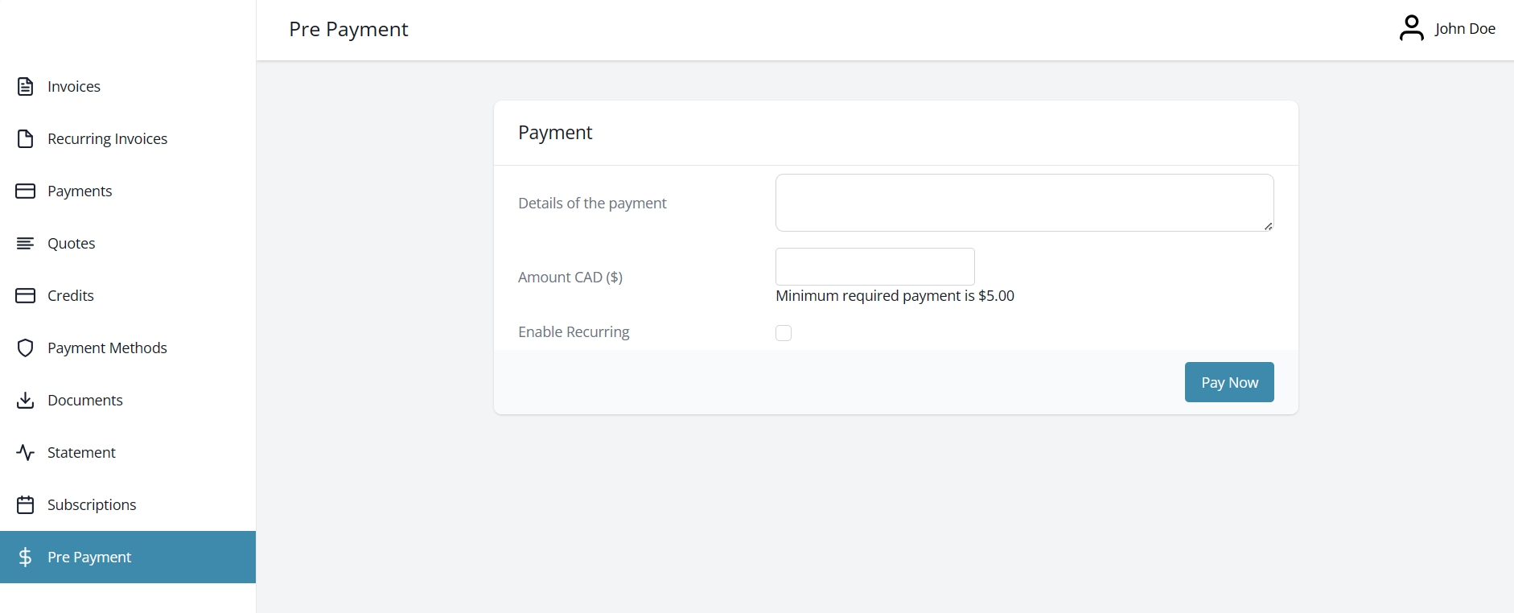Screen dimensions: 1514x613
Task: Open the John Doe profile icon
Action: (x=1412, y=27)
